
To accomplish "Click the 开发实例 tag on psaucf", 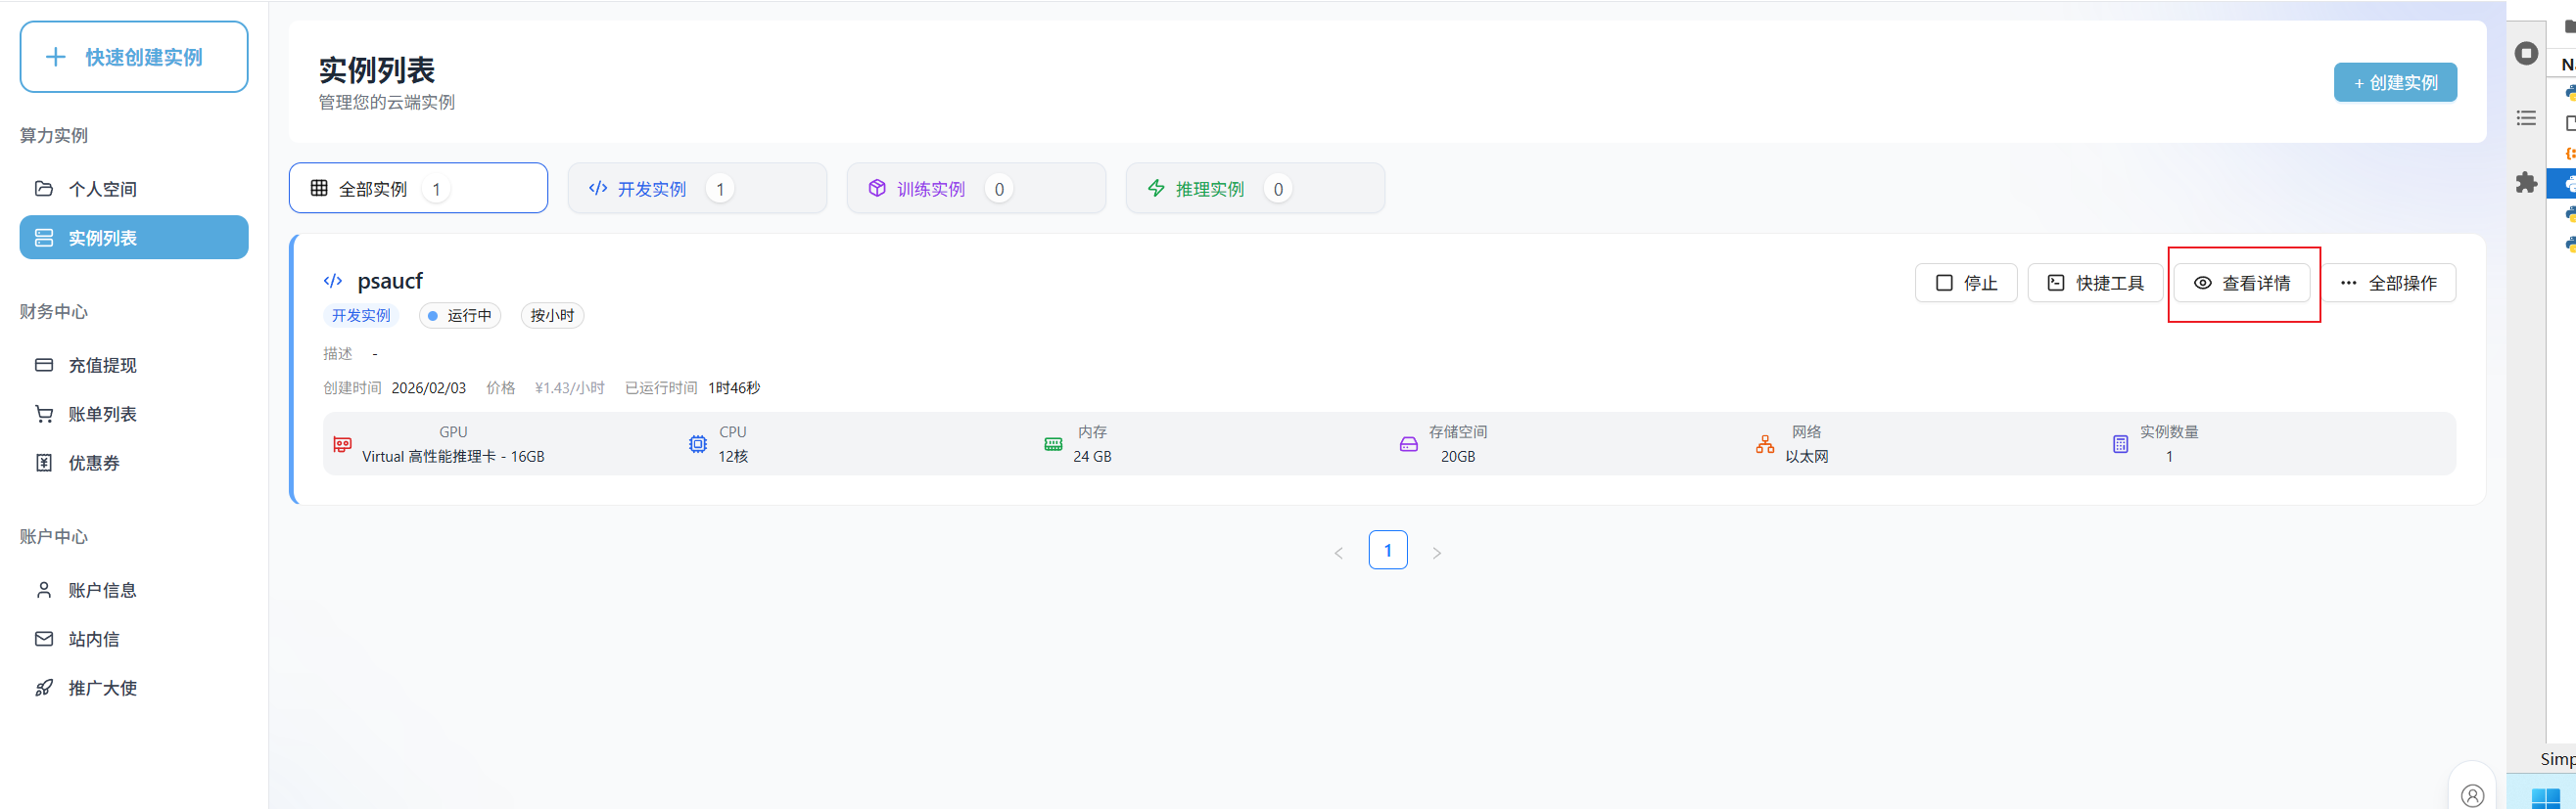I will point(361,316).
